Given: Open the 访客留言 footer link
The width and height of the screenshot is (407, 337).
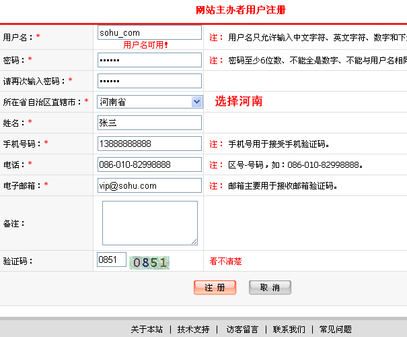Looking at the screenshot, I should point(242,330).
